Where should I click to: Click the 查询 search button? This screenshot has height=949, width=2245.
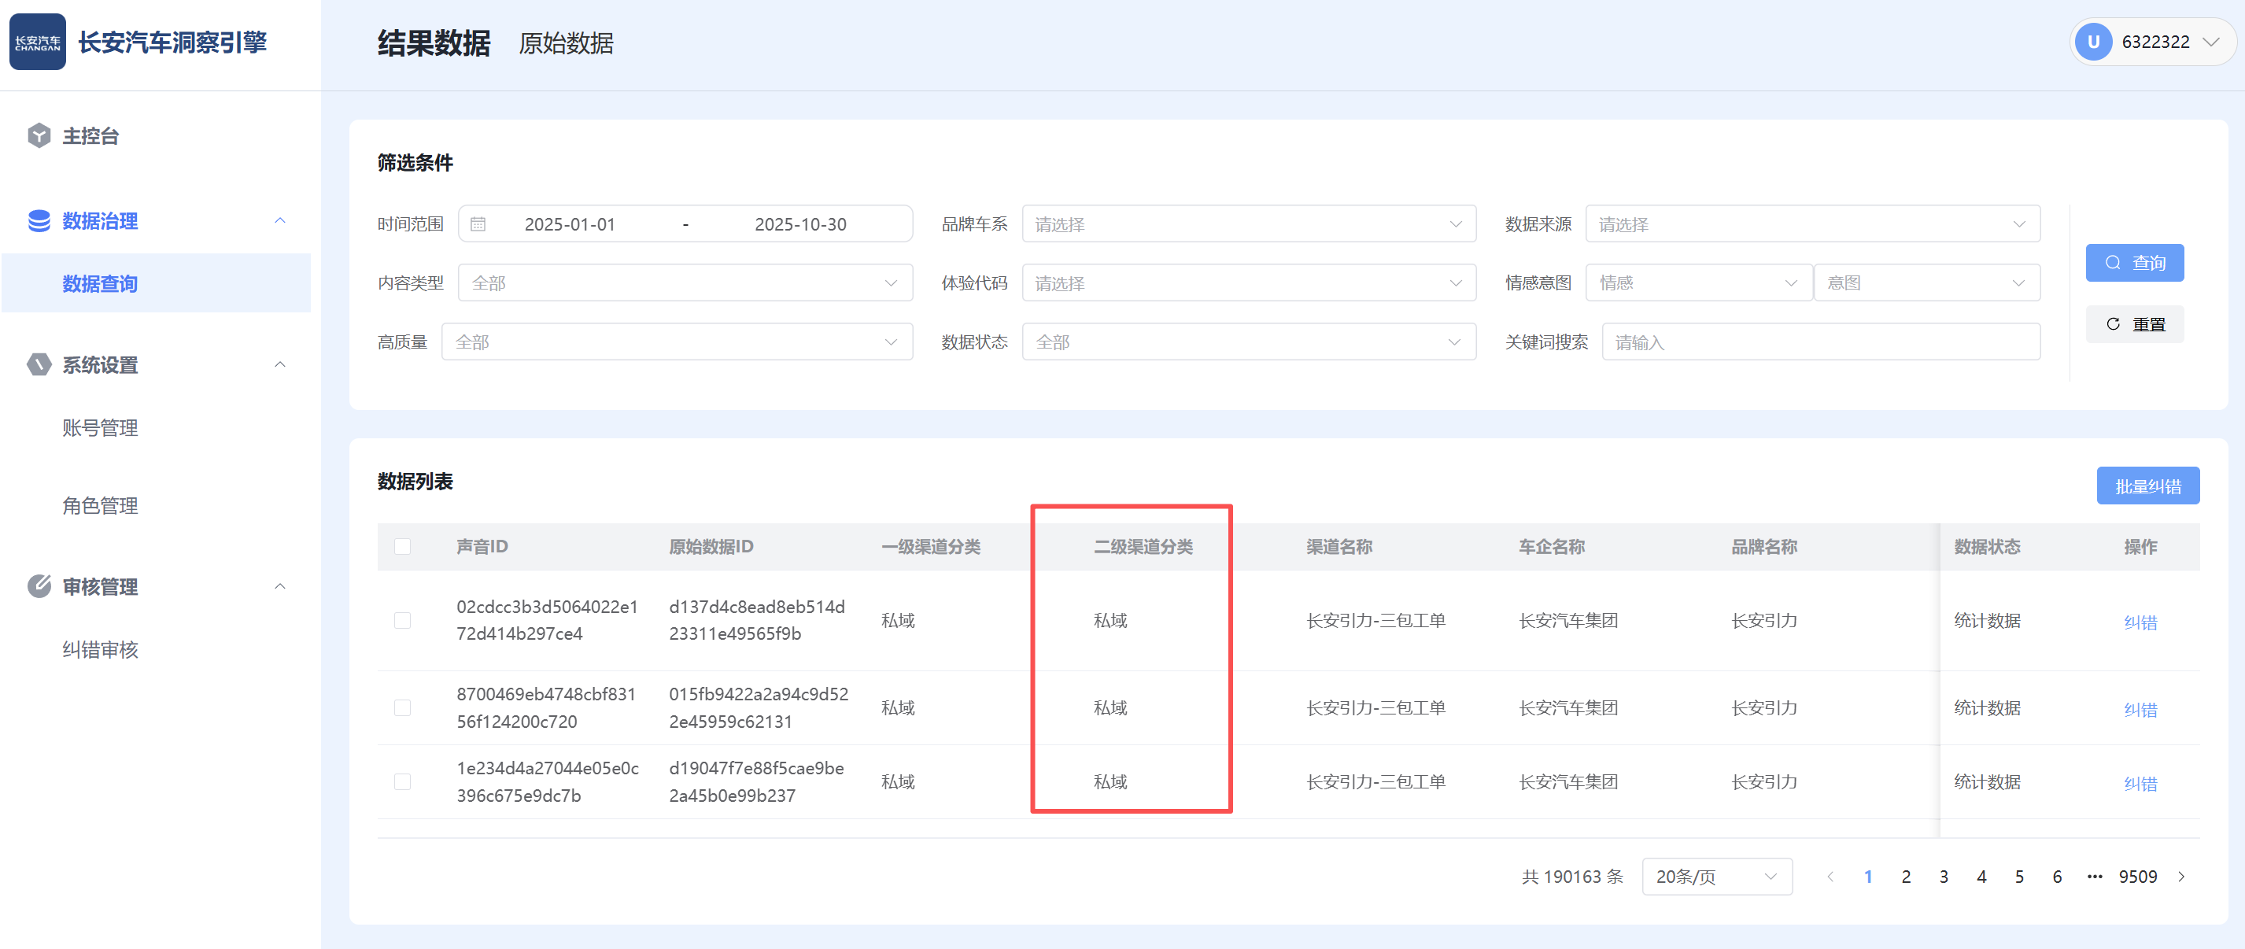click(2134, 263)
